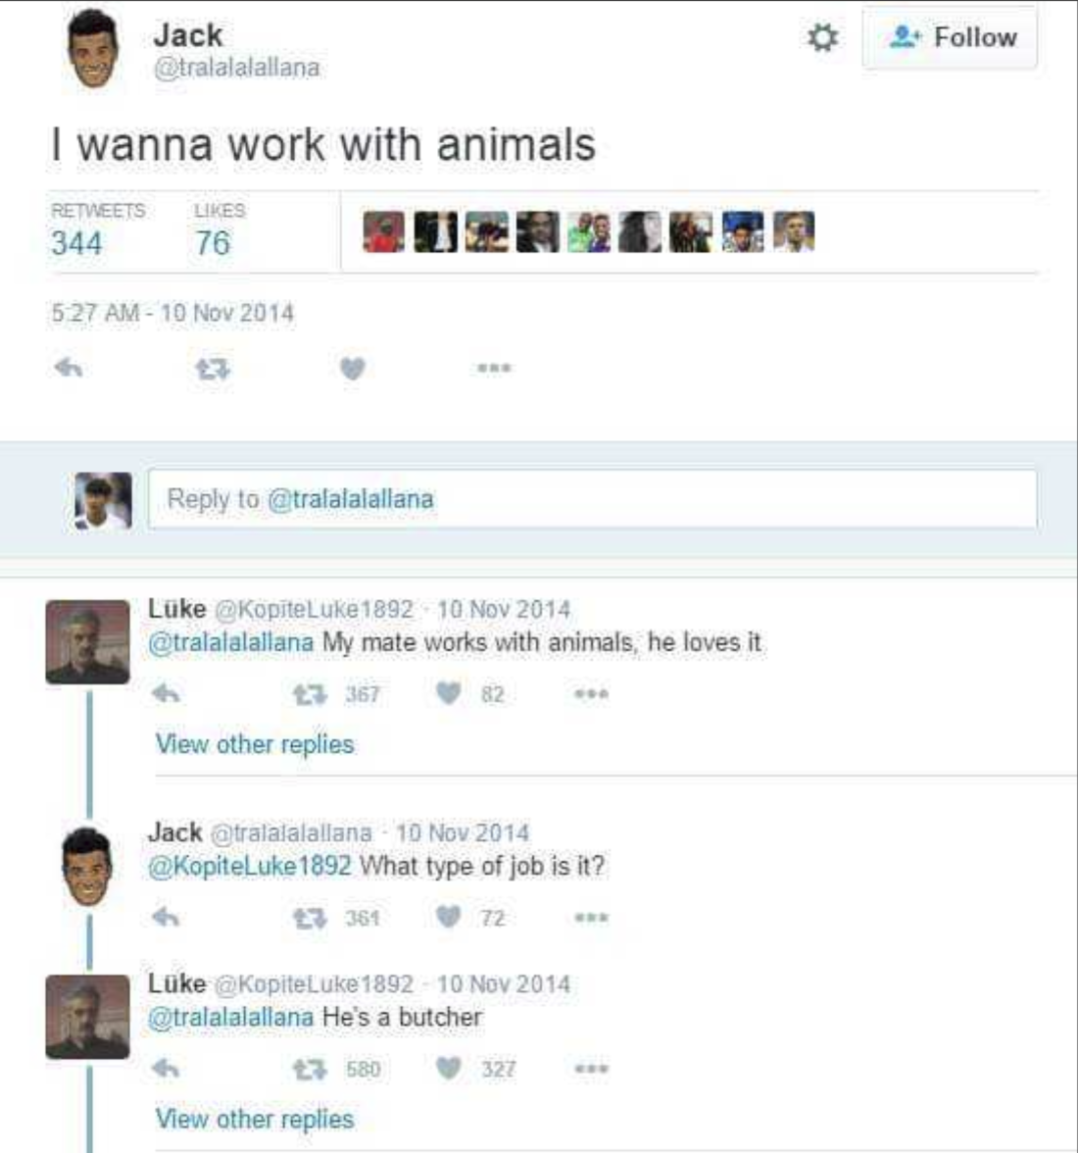Retweet 'What type of job is it?' tweet

pos(309,918)
